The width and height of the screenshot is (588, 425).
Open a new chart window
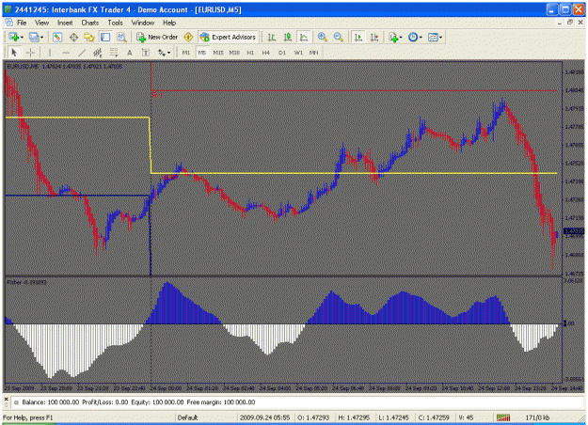(14, 37)
